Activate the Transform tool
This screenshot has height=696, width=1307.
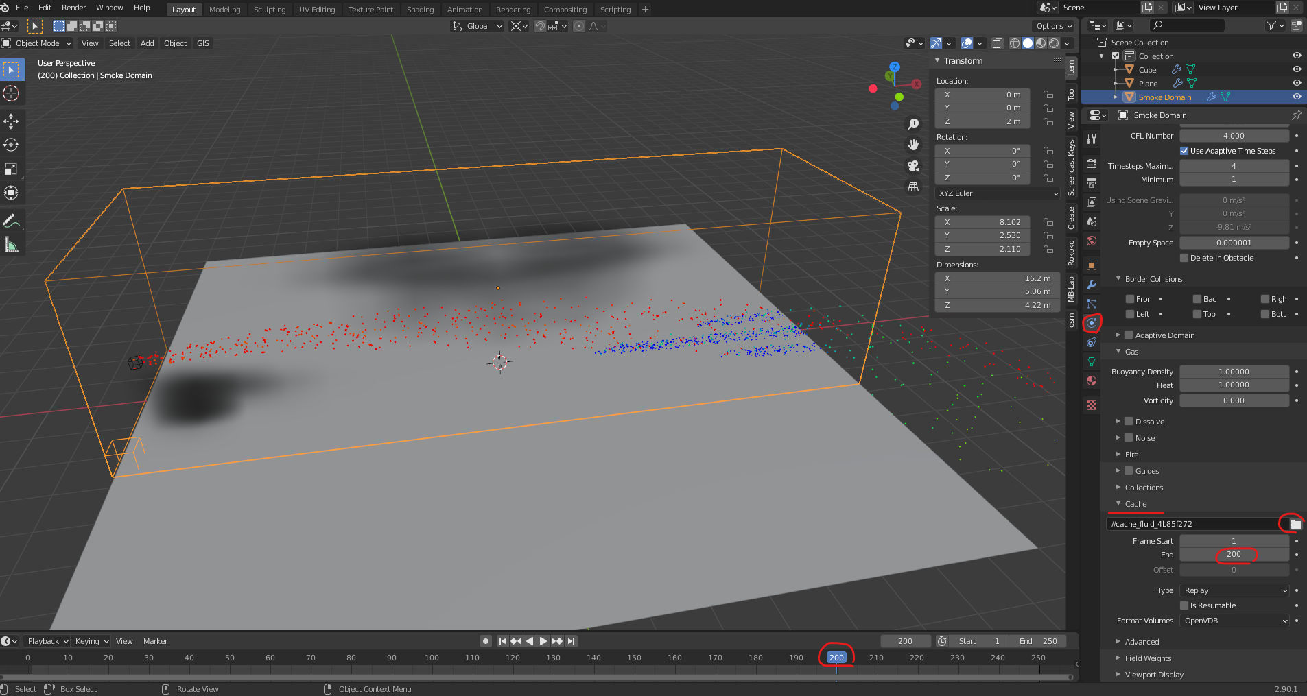point(12,193)
